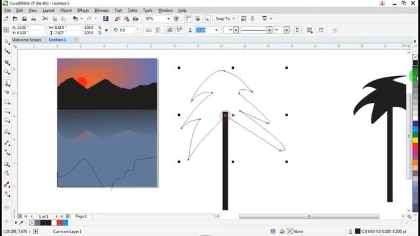Pick the cyan-blue swatch in the document palette
The height and width of the screenshot is (236, 420).
coord(65,223)
